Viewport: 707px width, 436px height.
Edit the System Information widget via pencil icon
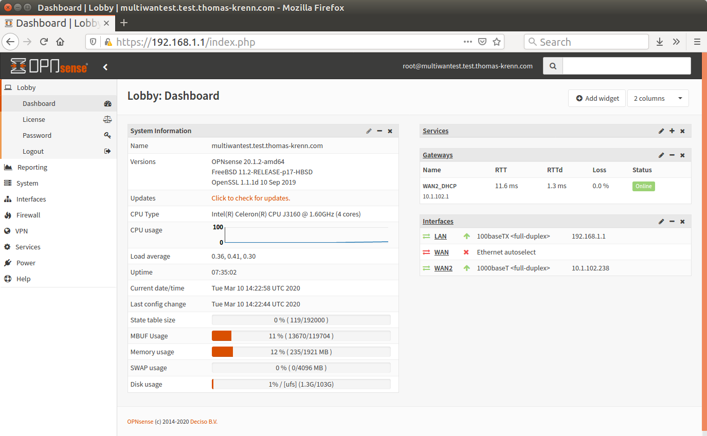coord(369,131)
